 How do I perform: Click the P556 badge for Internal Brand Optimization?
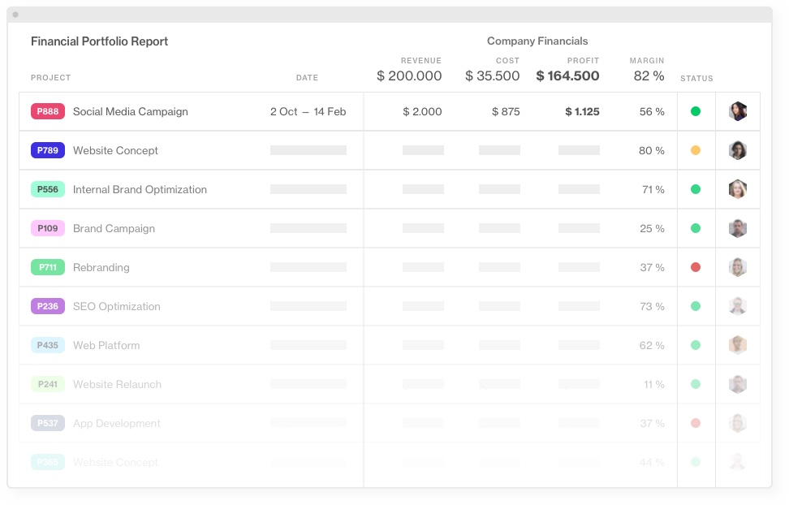tap(47, 189)
